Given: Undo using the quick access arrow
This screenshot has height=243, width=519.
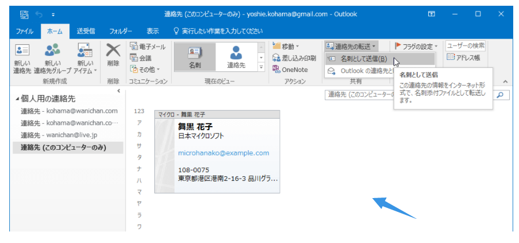Looking at the screenshot, I should pyautogui.click(x=39, y=14).
